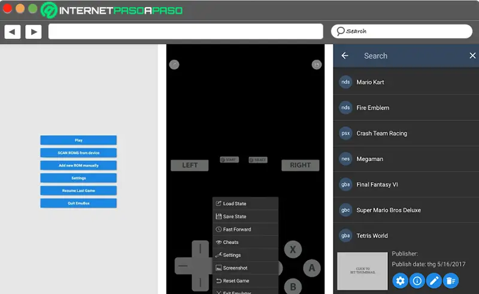479x294 pixels.
Task: Tap the D-pad left arm
Action: (x=183, y=266)
